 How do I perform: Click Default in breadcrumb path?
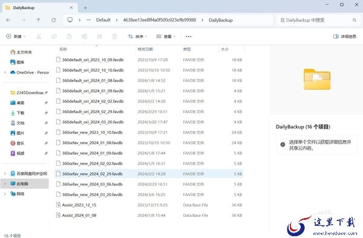tap(103, 20)
